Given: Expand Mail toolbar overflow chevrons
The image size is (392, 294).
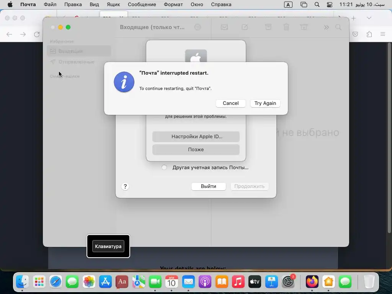Looking at the screenshot, I should [326, 27].
